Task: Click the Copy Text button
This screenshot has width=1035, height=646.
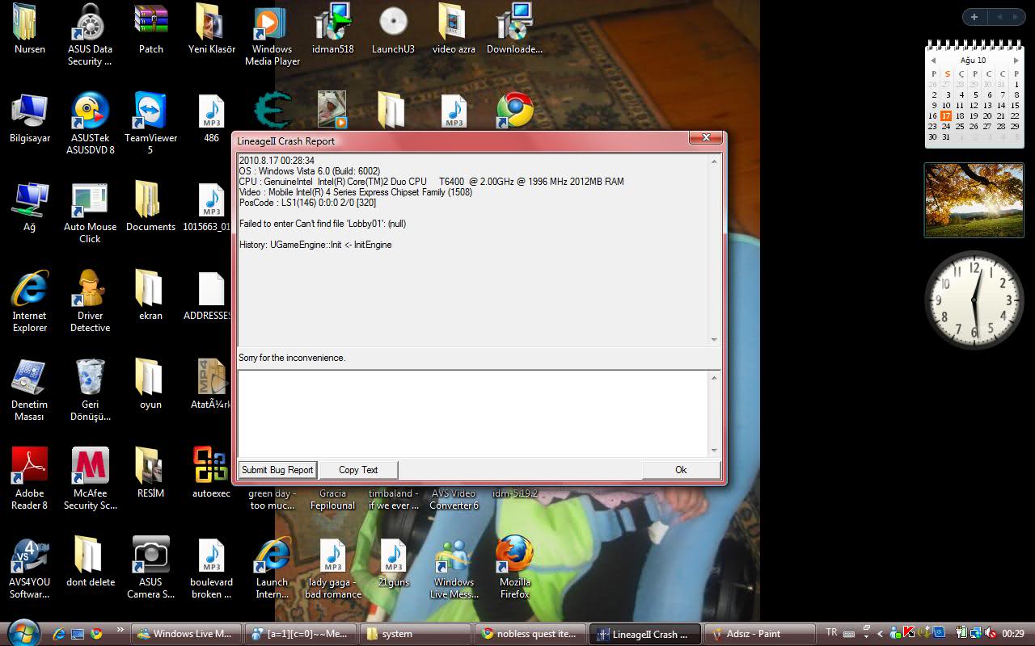Action: coord(358,470)
